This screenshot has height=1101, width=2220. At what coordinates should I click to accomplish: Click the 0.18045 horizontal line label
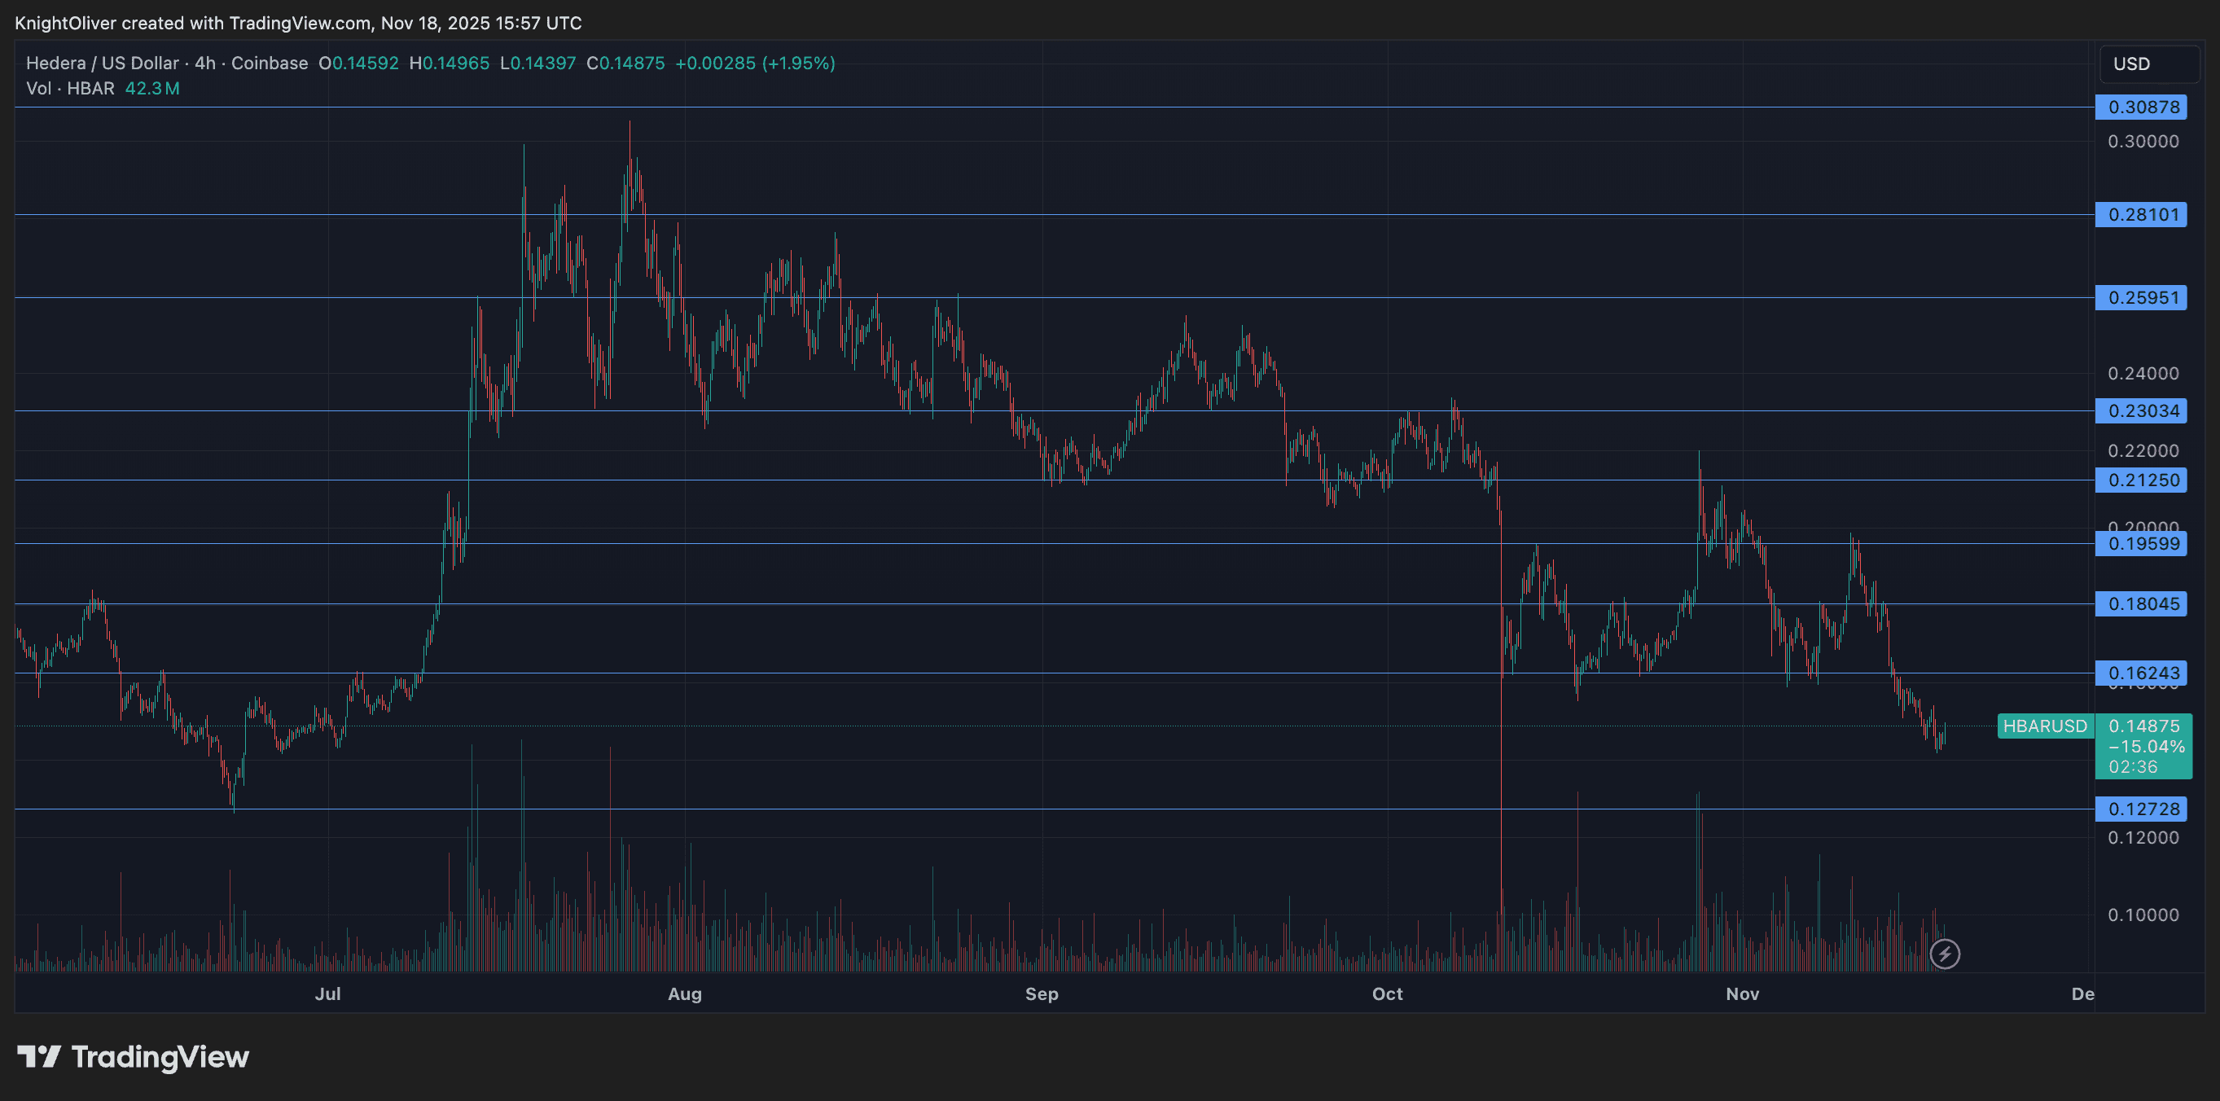pyautogui.click(x=2142, y=604)
